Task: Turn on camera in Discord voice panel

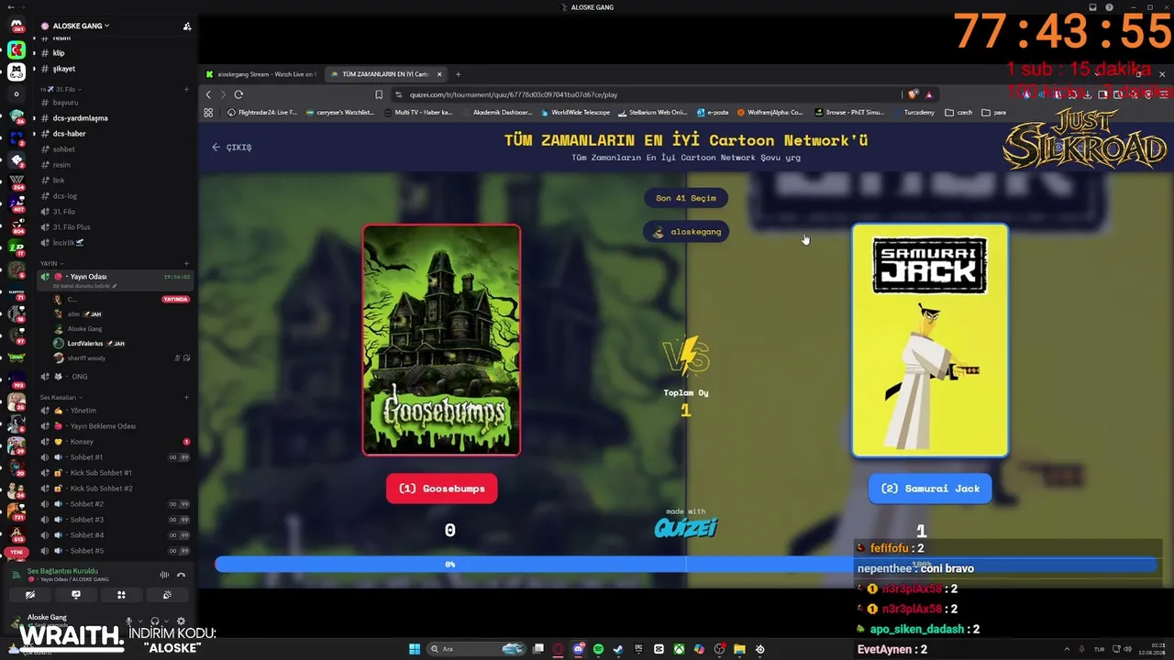Action: tap(30, 595)
